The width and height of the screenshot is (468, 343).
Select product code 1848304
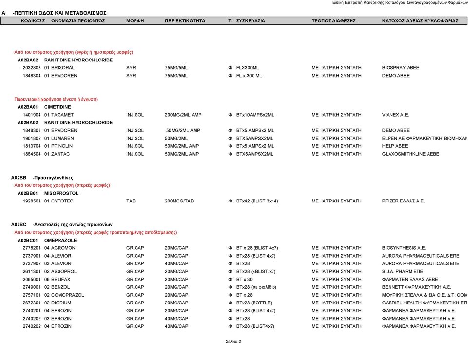click(x=32, y=76)
